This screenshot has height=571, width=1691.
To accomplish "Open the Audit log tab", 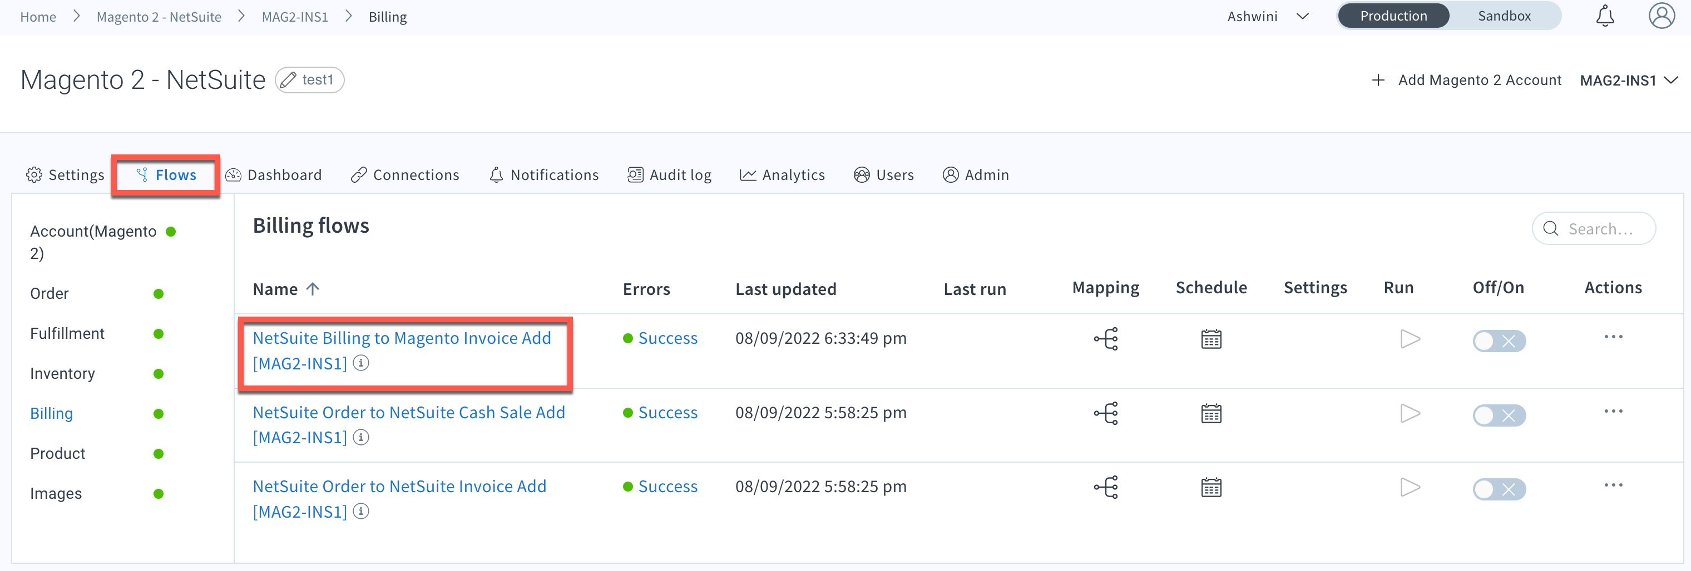I will coord(670,175).
